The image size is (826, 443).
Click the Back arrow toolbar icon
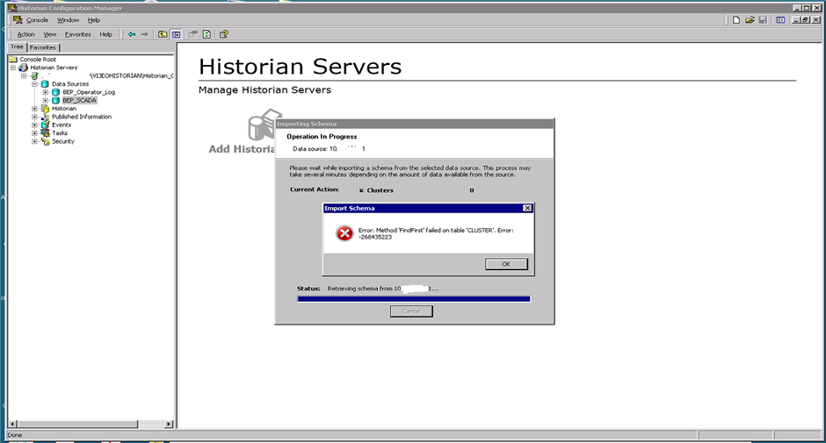[x=132, y=34]
